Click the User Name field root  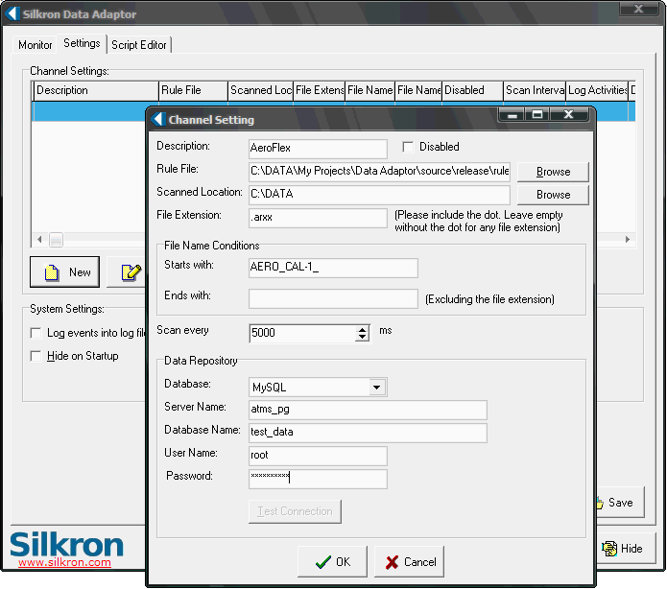(319, 456)
